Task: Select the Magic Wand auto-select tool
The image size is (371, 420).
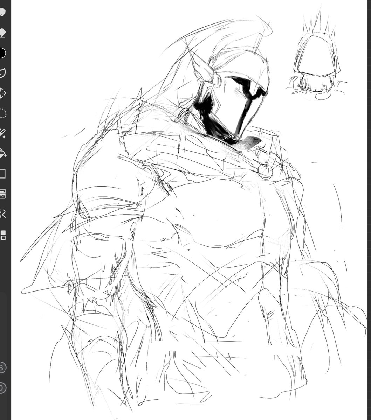Action: (2, 133)
